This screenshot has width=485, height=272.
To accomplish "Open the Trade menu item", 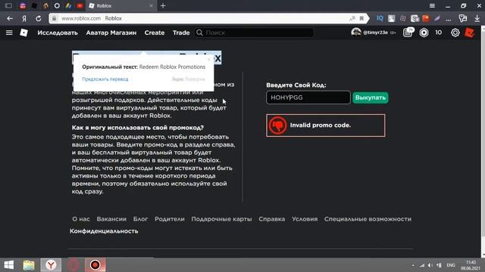I will point(181,32).
